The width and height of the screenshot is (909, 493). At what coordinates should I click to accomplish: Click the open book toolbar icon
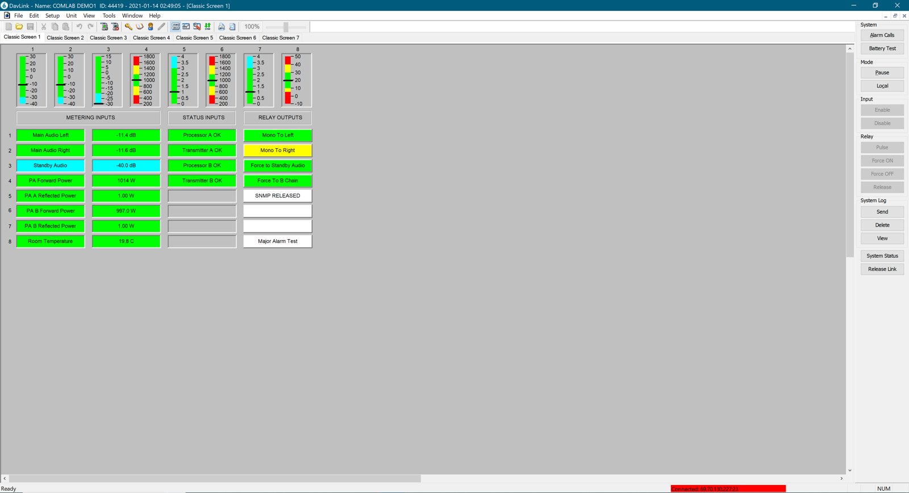pos(139,27)
